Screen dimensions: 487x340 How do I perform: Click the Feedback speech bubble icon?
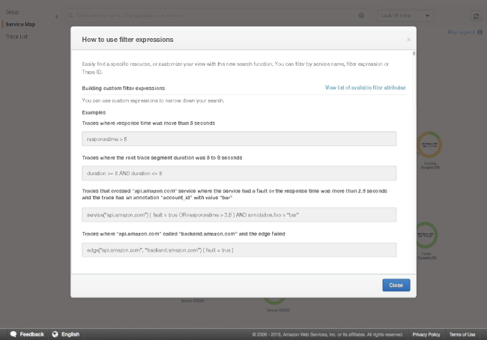[x=13, y=334]
